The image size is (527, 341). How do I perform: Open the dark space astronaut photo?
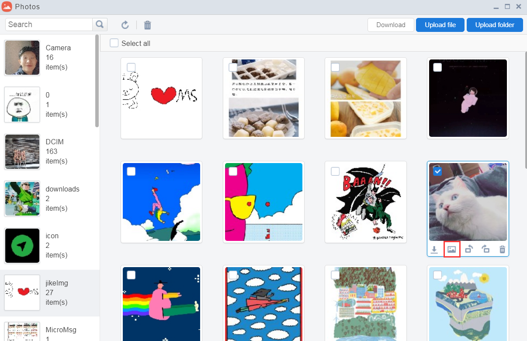click(468, 98)
